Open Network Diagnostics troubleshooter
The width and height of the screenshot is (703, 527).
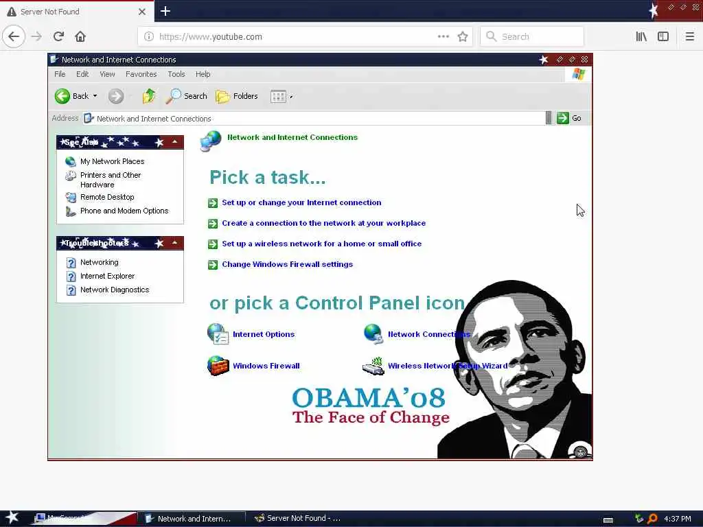(x=115, y=290)
